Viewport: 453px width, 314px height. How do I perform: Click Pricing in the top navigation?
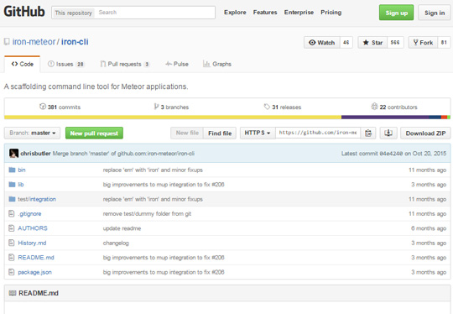pyautogui.click(x=331, y=12)
